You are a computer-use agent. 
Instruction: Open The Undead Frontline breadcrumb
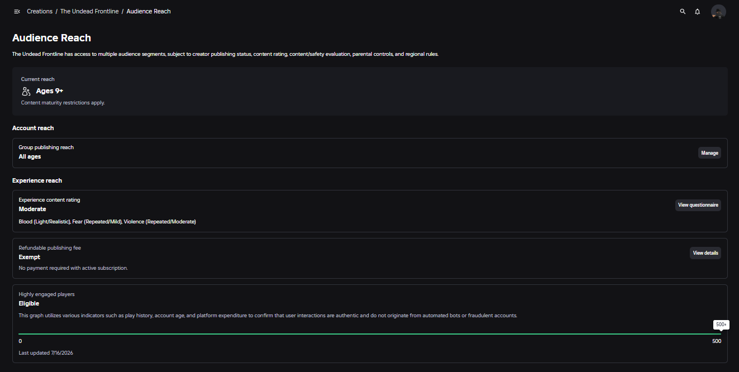[x=89, y=11]
